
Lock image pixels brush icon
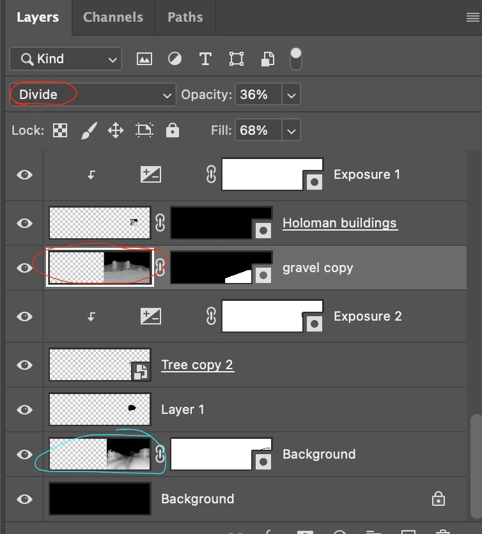coord(89,130)
